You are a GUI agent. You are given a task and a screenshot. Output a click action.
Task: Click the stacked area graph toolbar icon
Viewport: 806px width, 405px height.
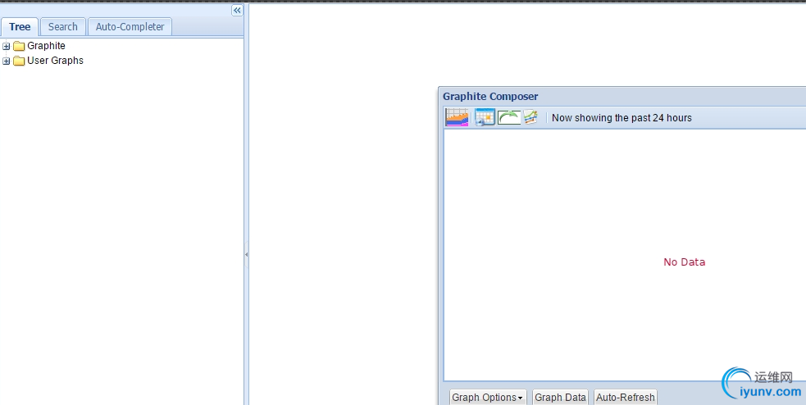(457, 117)
